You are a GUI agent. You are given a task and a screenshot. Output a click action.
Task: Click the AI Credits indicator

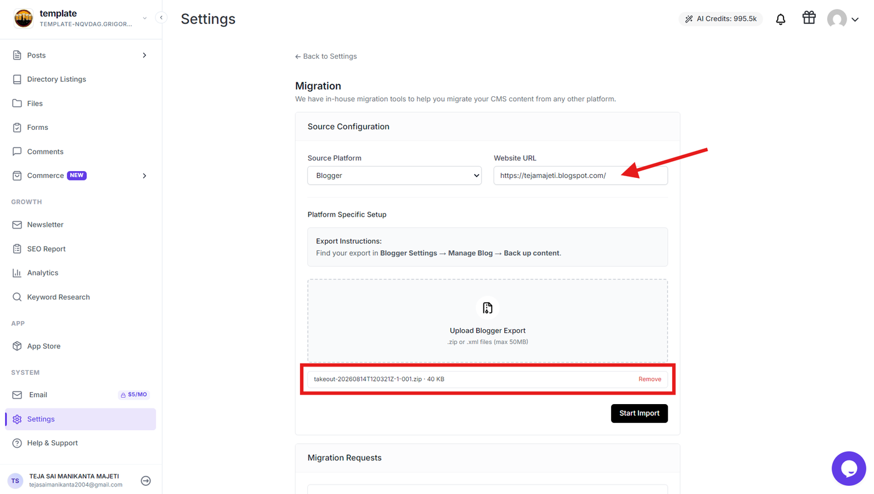(x=720, y=19)
